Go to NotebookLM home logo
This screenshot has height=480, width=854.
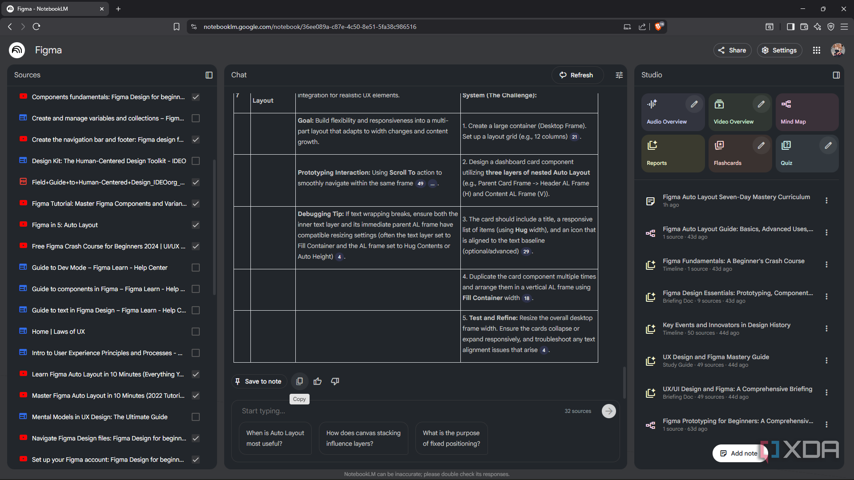click(17, 50)
